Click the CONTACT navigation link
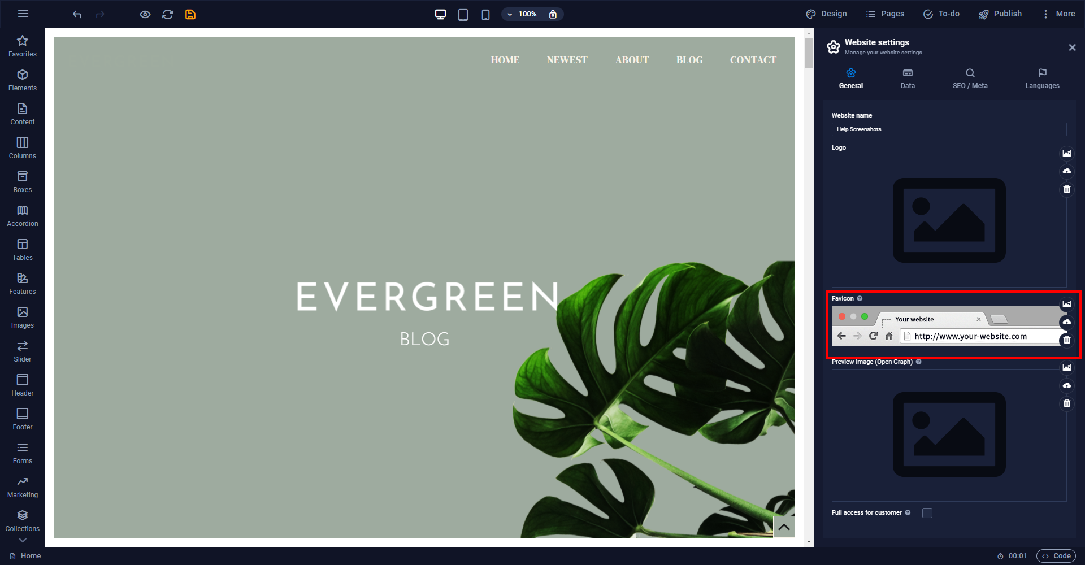Screen dimensions: 1085x565 753,60
